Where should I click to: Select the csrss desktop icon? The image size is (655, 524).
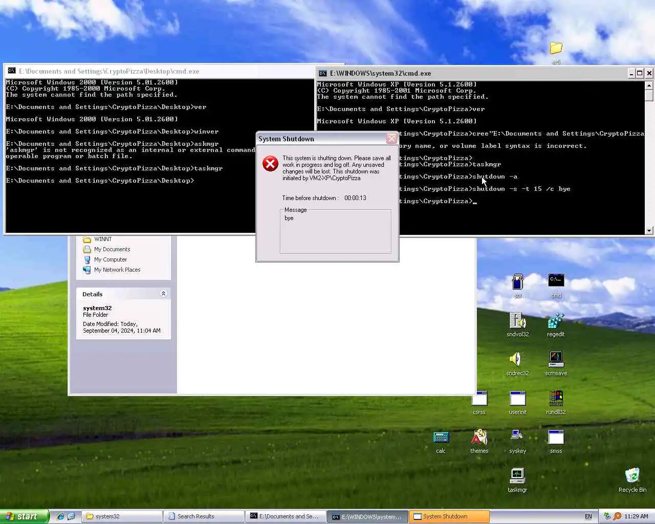point(479,403)
